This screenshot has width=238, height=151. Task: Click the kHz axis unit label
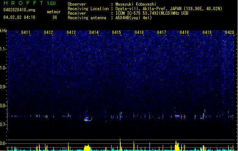3,31
